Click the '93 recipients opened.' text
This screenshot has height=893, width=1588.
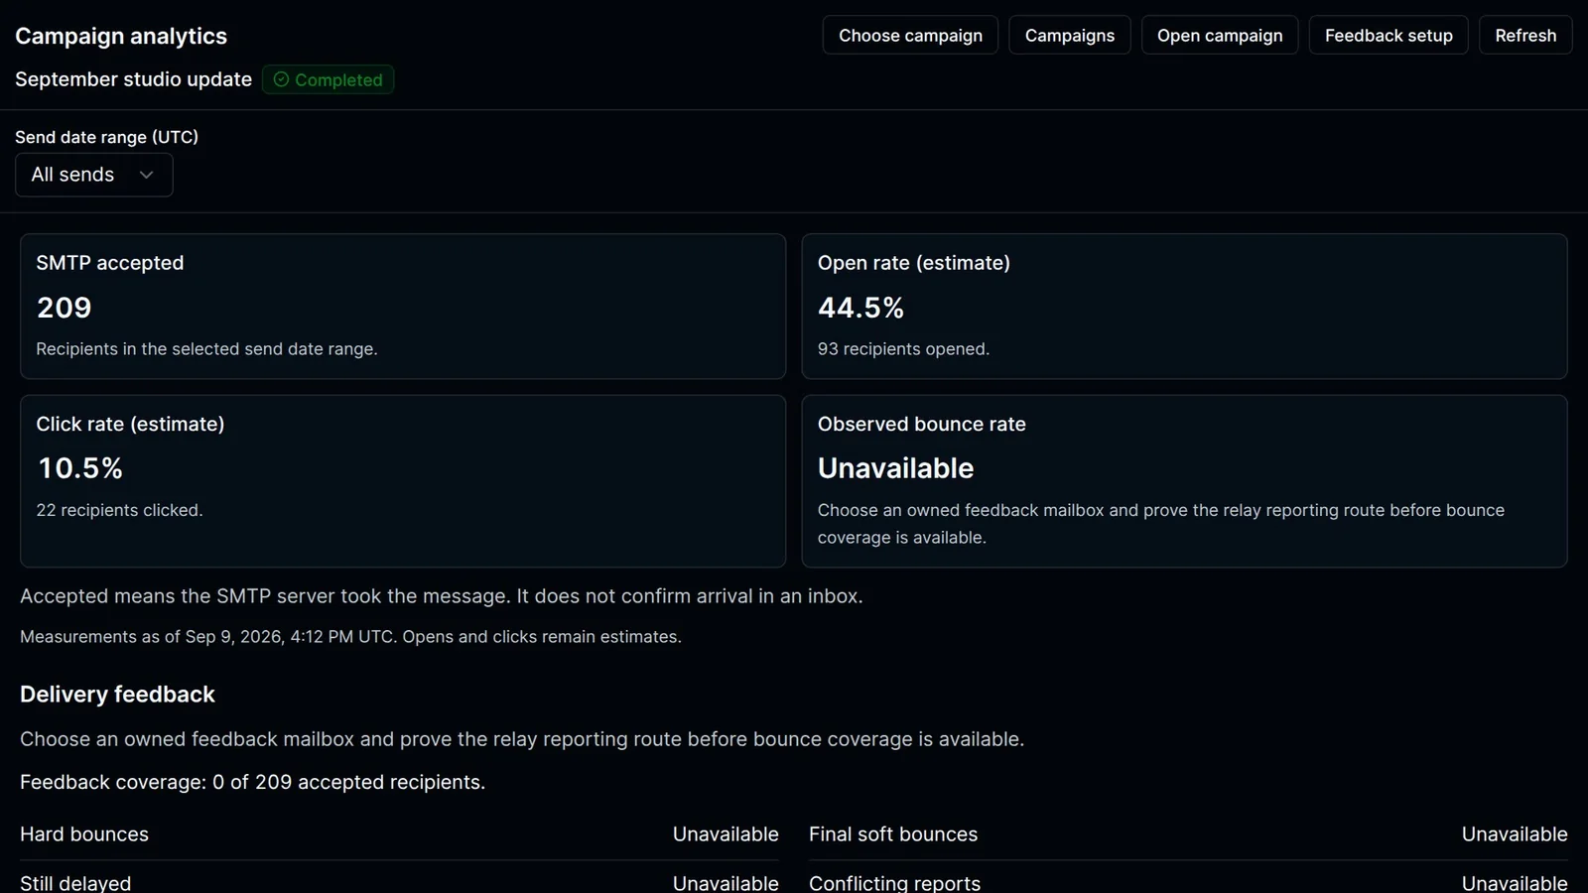(x=903, y=349)
